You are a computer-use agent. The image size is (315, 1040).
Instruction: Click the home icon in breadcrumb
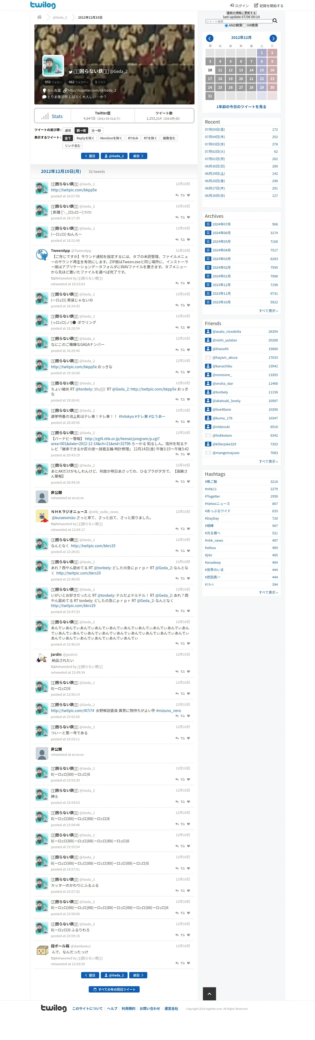tap(39, 17)
